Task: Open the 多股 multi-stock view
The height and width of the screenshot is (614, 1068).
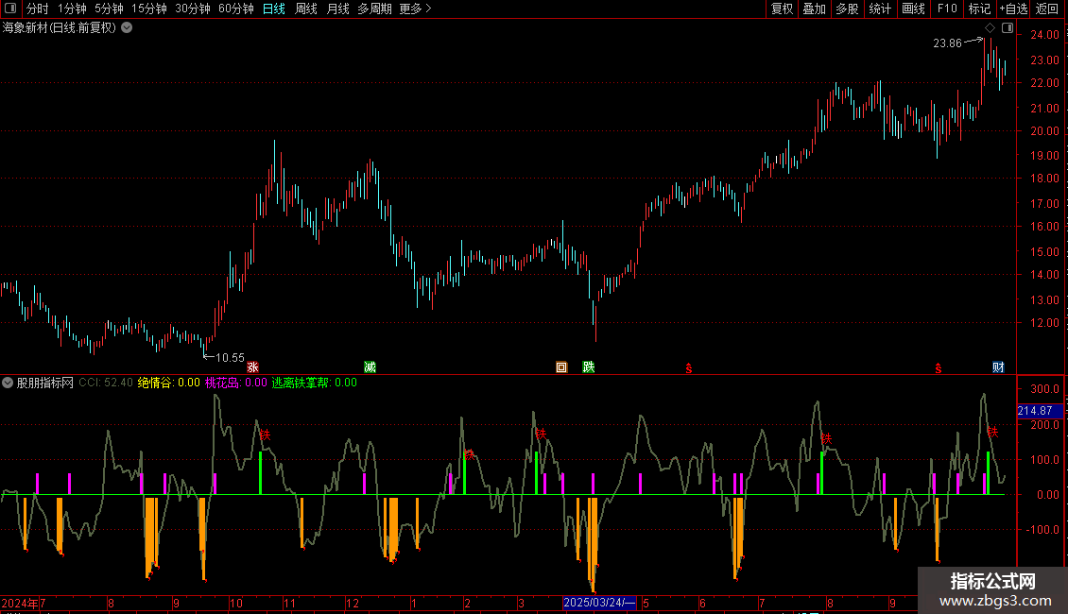Action: click(x=847, y=9)
